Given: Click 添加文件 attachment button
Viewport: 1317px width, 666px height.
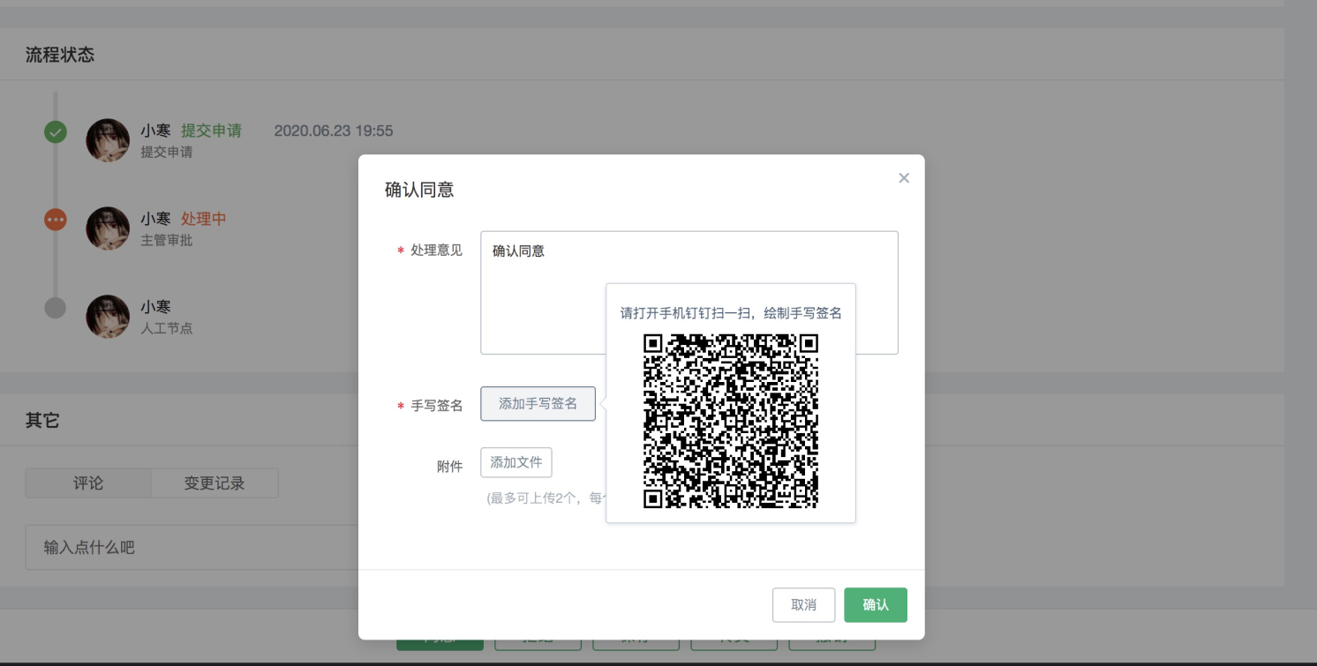Looking at the screenshot, I should tap(516, 462).
